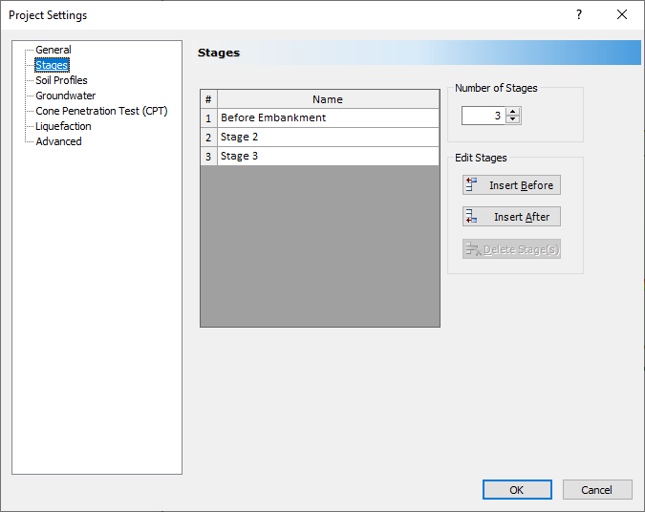Viewport: 645px width, 512px height.
Task: Show the Advanced settings page
Action: point(58,141)
